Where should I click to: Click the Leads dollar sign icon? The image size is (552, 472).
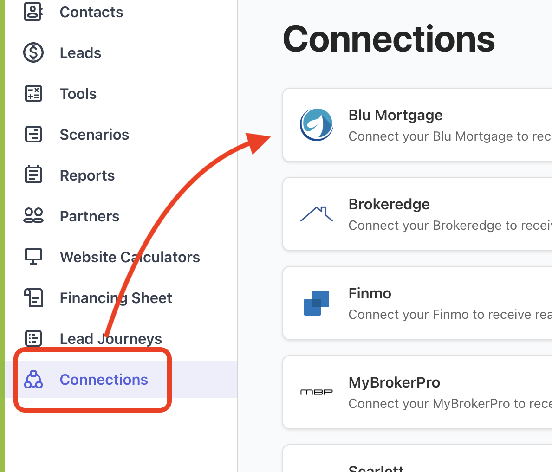click(x=33, y=53)
